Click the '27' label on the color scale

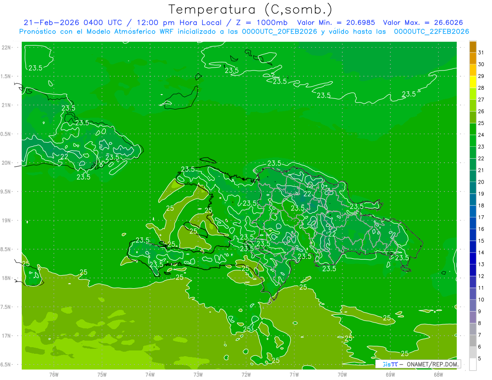481,100
